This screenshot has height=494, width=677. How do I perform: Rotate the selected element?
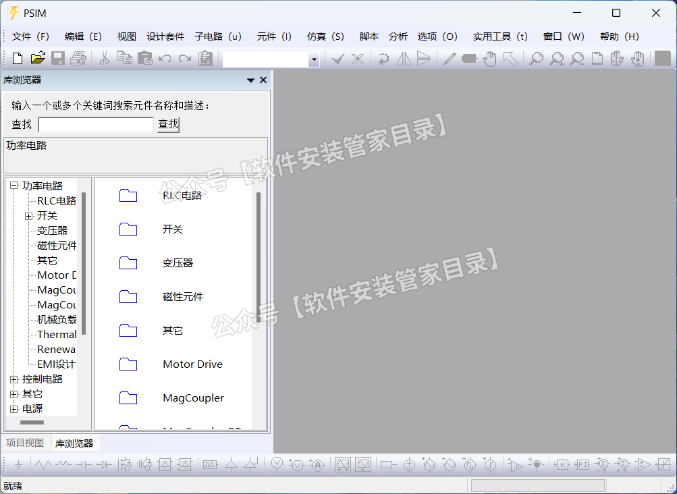(383, 58)
